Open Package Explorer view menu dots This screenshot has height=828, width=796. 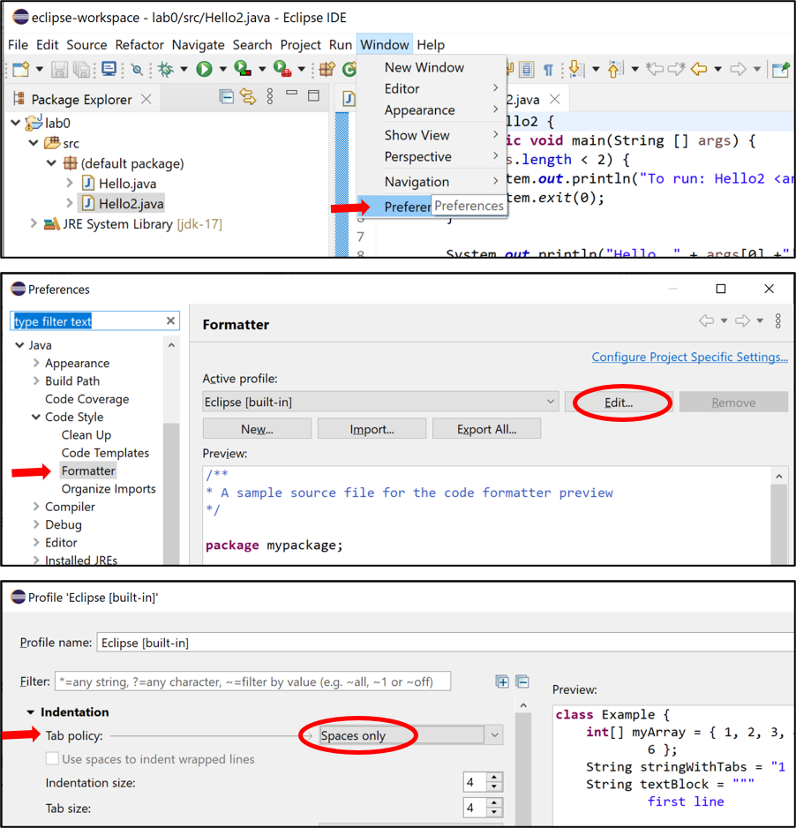coord(270,96)
